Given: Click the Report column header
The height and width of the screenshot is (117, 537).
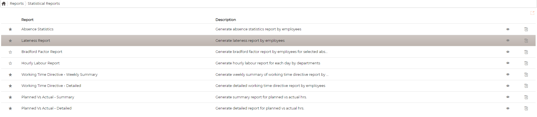Looking at the screenshot, I should [x=27, y=20].
